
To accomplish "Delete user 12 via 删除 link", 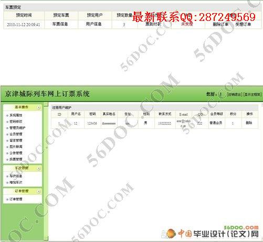I will [x=249, y=123].
